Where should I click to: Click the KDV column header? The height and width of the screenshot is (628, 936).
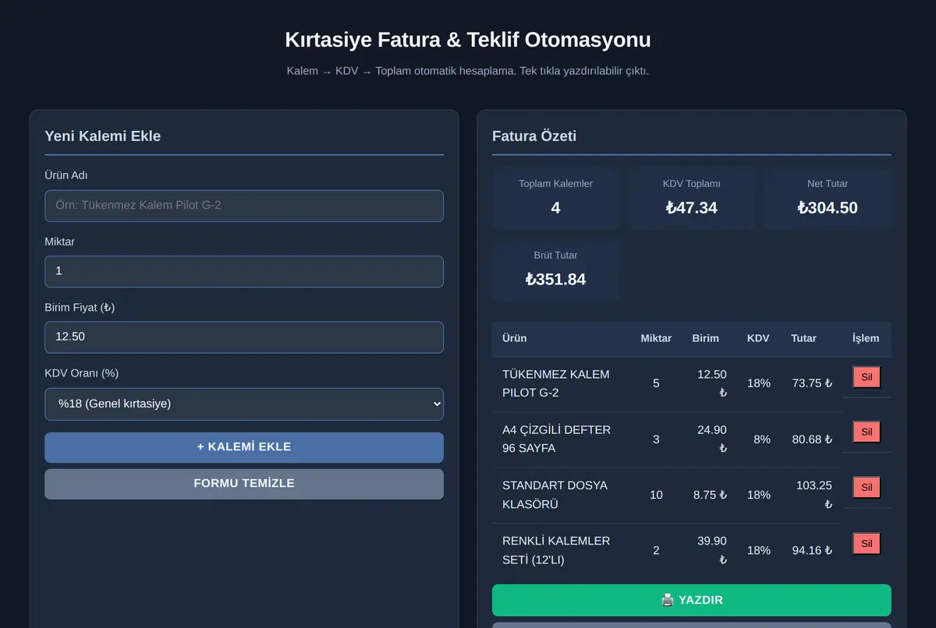[x=758, y=338]
